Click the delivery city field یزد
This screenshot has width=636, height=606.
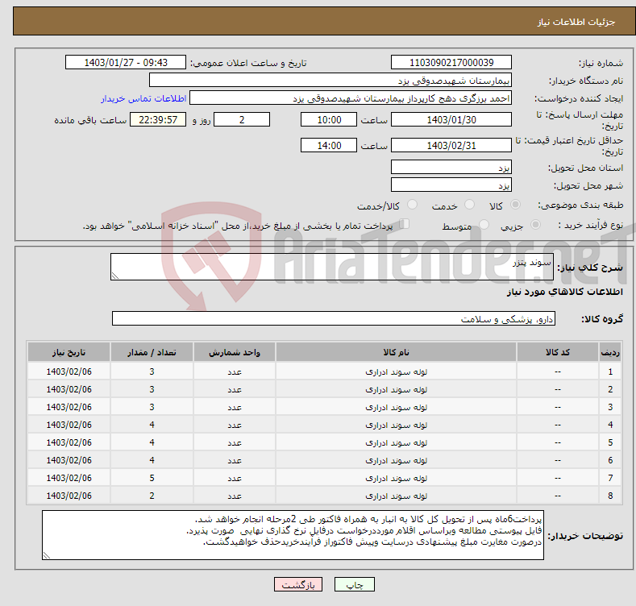[451, 185]
